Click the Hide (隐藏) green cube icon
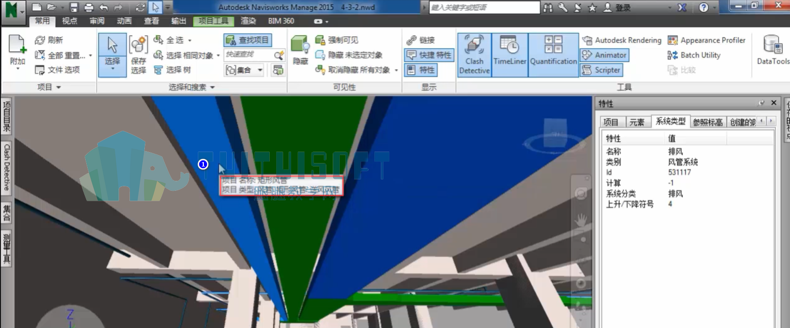 point(300,45)
